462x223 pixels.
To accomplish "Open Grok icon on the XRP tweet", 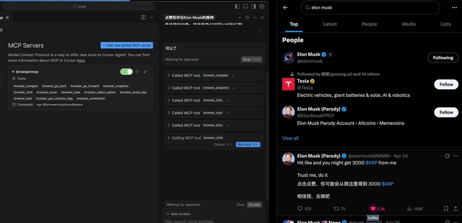I will pos(447,156).
